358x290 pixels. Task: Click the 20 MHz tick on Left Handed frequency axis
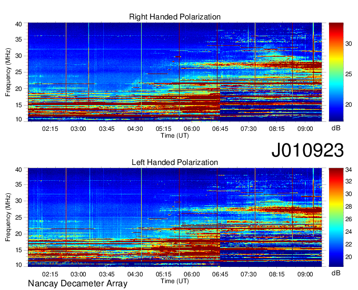coord(18,234)
